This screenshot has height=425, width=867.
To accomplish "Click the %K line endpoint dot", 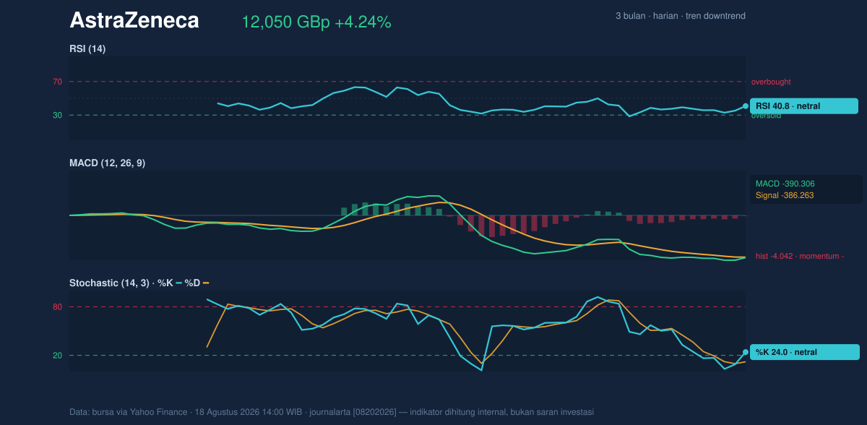I will 746,352.
